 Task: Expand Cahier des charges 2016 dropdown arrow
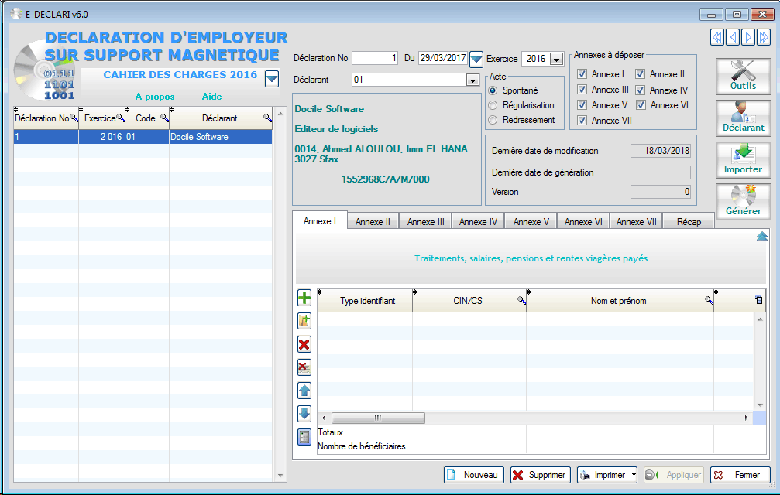click(272, 78)
